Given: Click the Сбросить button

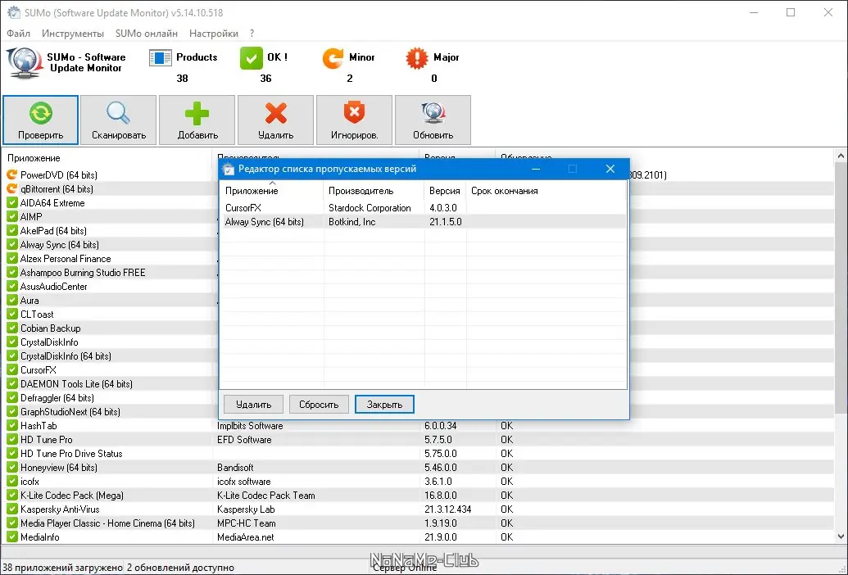Looking at the screenshot, I should click(319, 404).
